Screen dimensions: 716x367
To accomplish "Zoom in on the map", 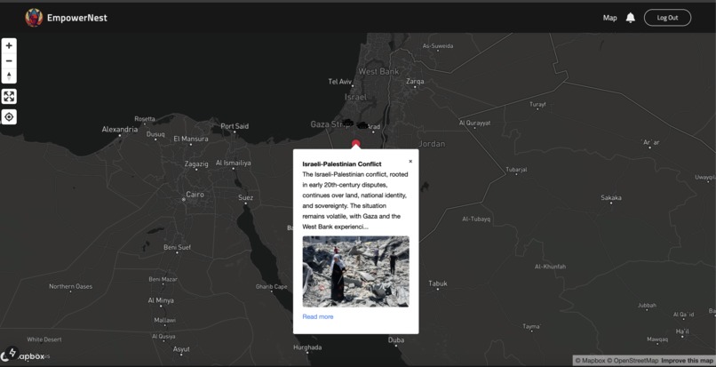I will [9, 45].
